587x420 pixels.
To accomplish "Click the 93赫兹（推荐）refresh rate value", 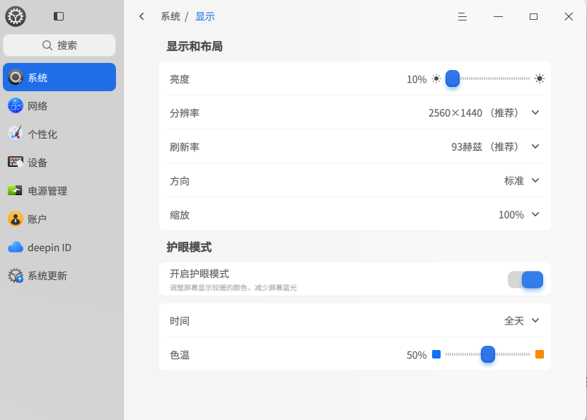I will (485, 147).
